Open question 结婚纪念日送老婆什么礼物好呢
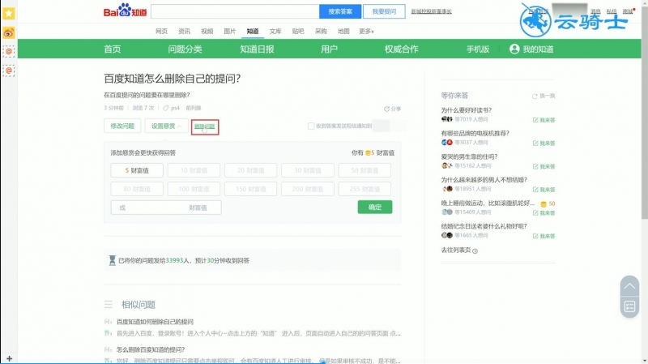This screenshot has height=364, width=648. point(484,226)
